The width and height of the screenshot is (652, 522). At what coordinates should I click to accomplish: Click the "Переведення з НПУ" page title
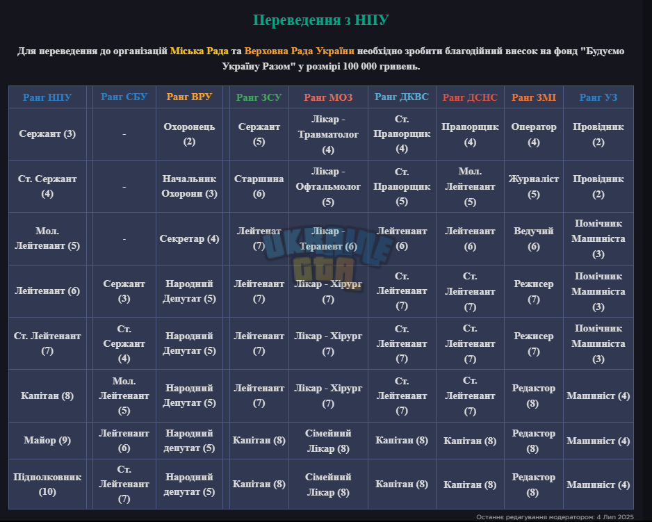coord(320,20)
